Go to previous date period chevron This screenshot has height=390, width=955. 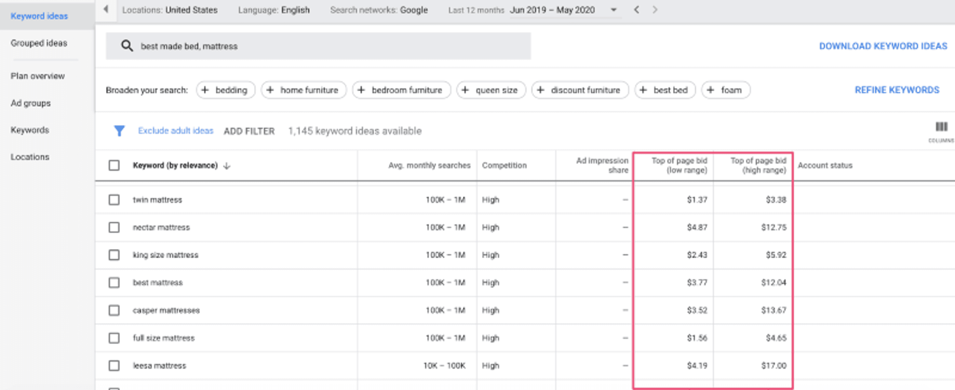click(636, 10)
